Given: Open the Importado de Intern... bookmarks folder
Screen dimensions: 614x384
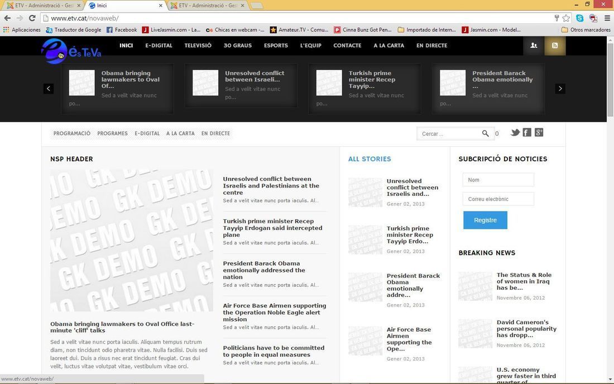Looking at the screenshot, I should pyautogui.click(x=426, y=30).
